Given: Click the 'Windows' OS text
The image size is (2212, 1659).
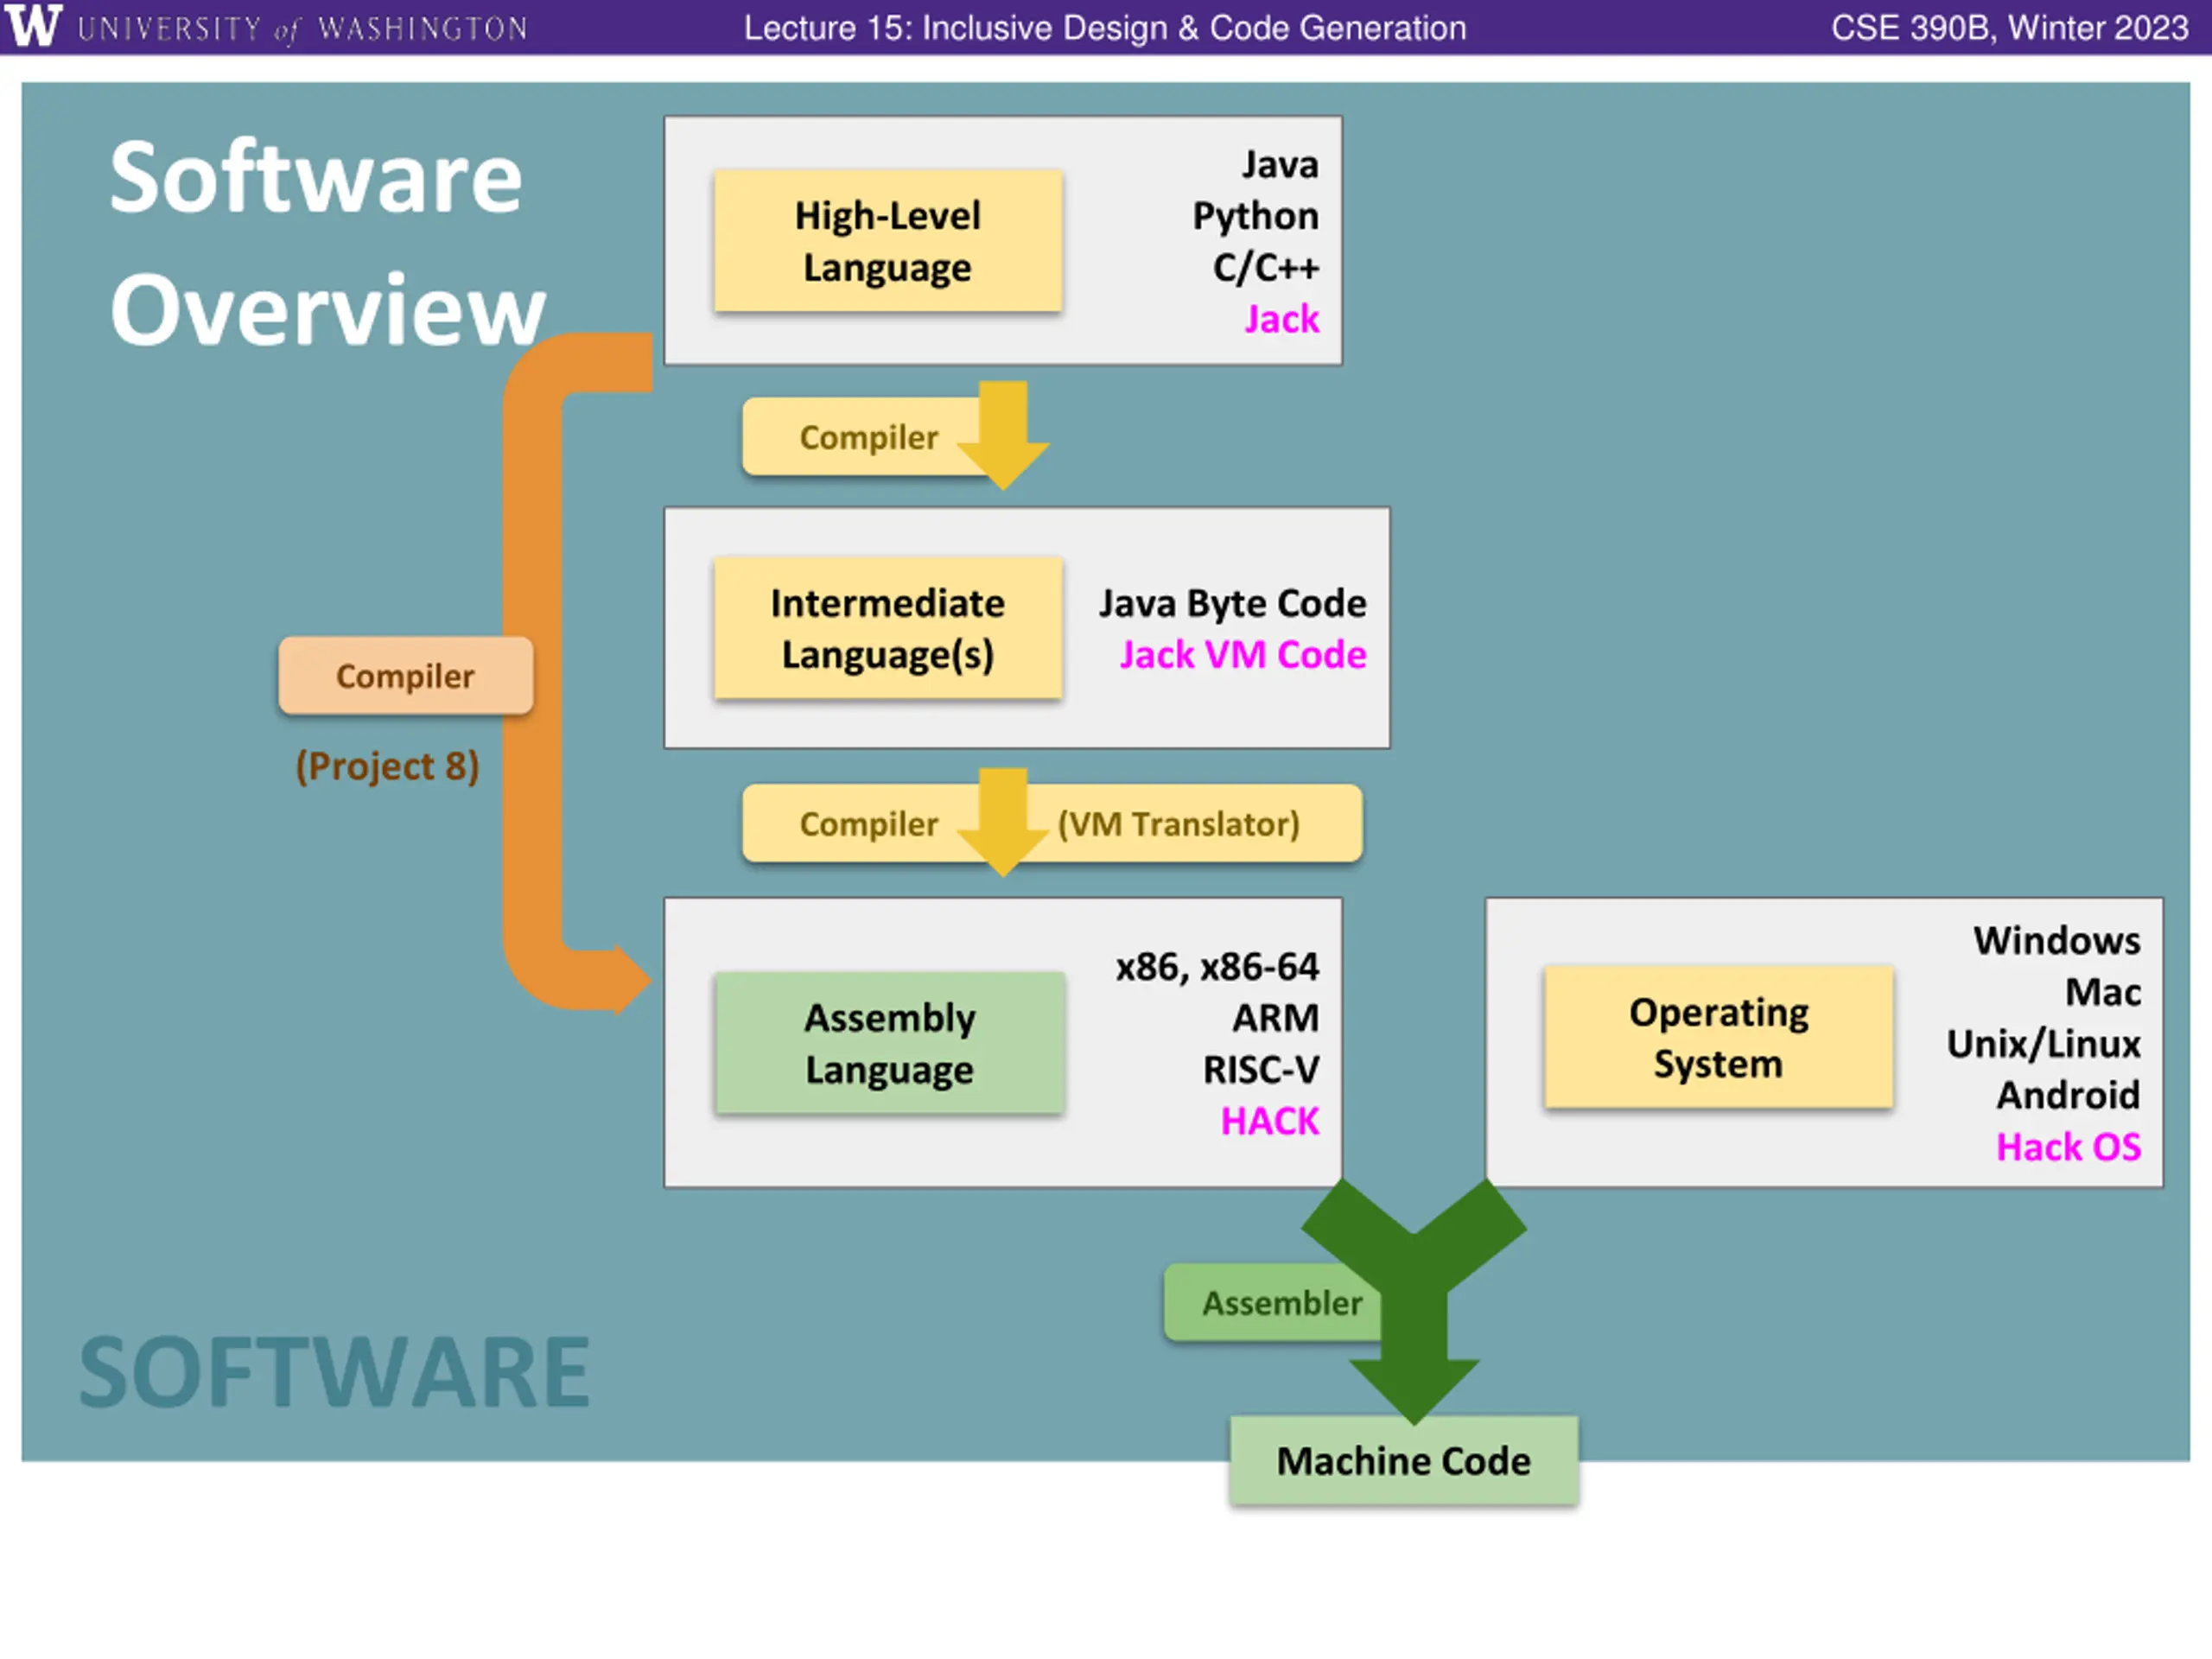Looking at the screenshot, I should [2056, 941].
